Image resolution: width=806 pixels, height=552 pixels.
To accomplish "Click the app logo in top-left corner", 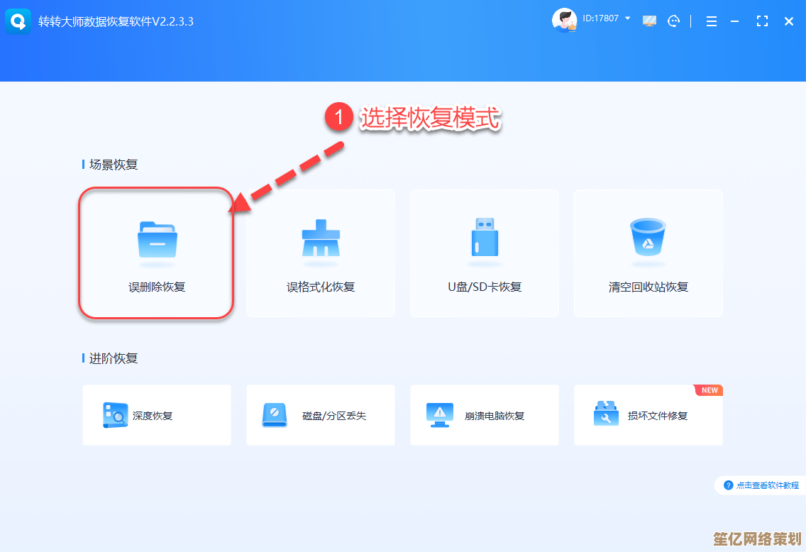I will coord(18,21).
